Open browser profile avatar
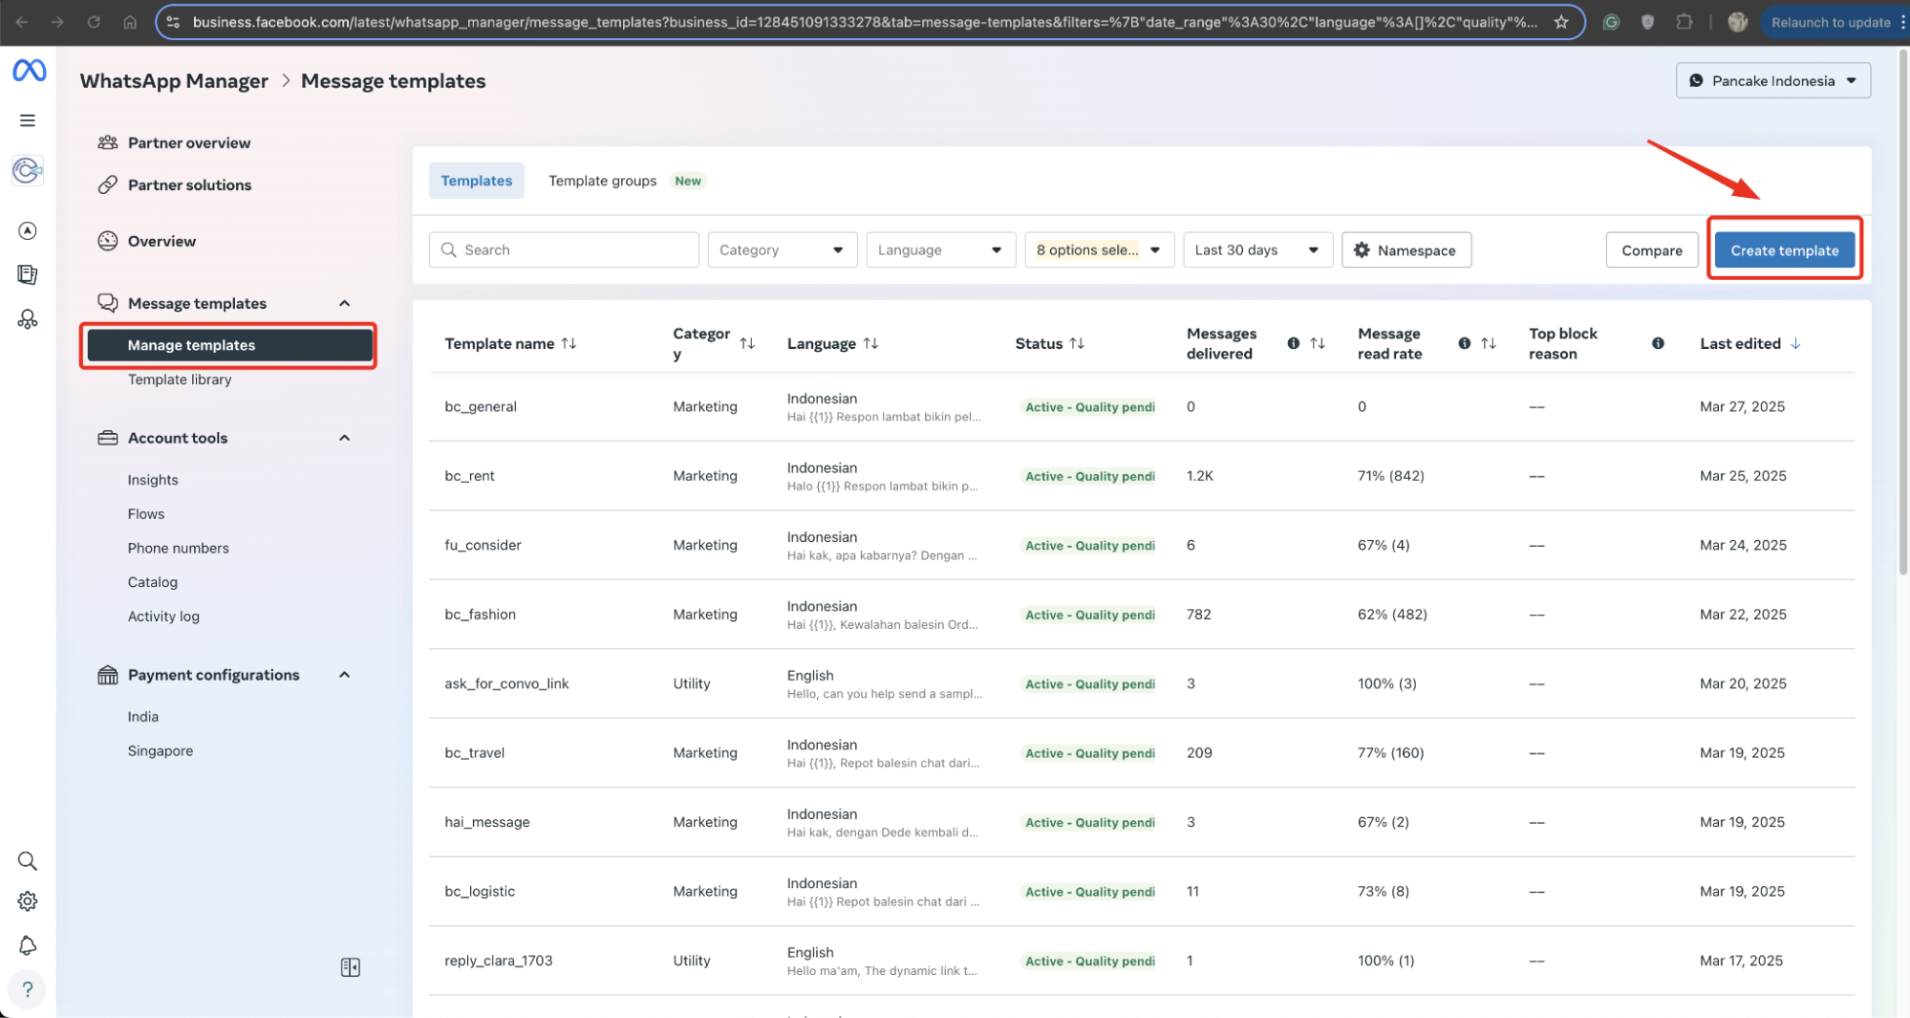Image resolution: width=1910 pixels, height=1018 pixels. click(x=1738, y=22)
